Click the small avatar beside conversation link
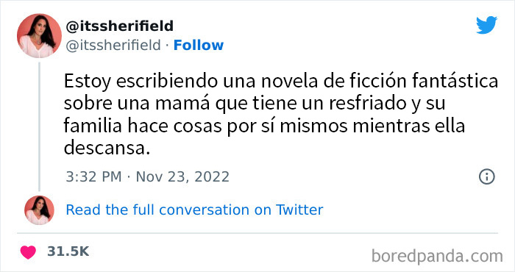Screen dimensions: 515x272 tap(39, 210)
